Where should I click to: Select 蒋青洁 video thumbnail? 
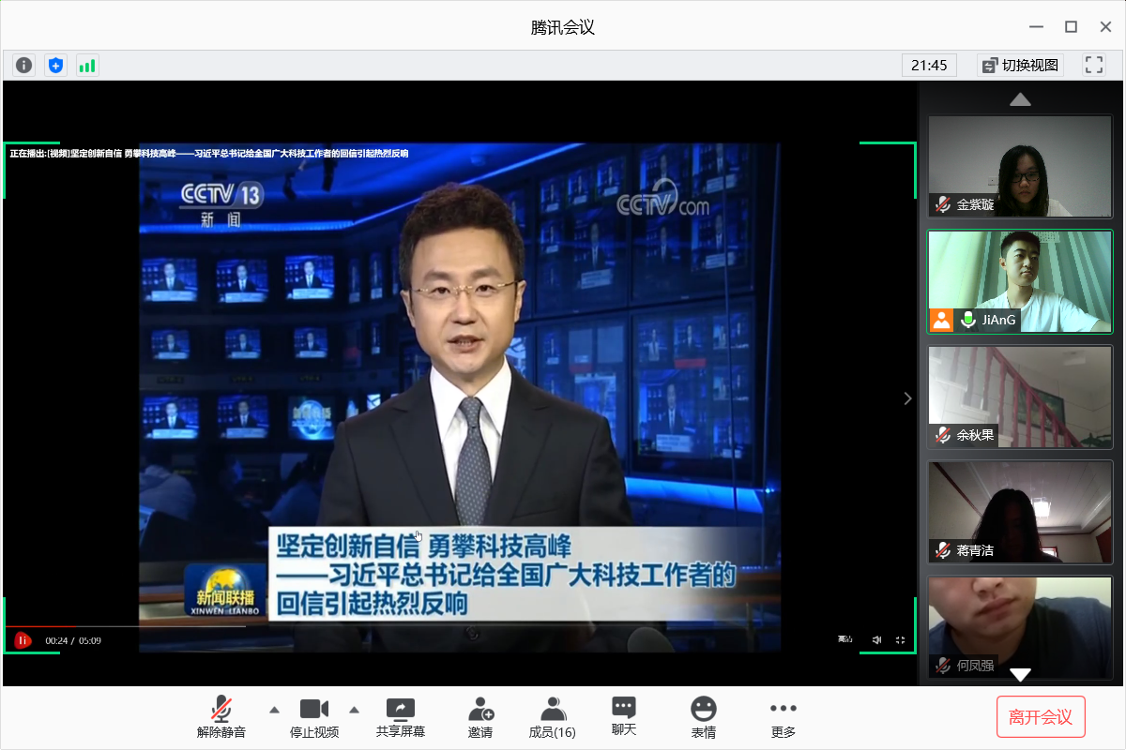1020,512
